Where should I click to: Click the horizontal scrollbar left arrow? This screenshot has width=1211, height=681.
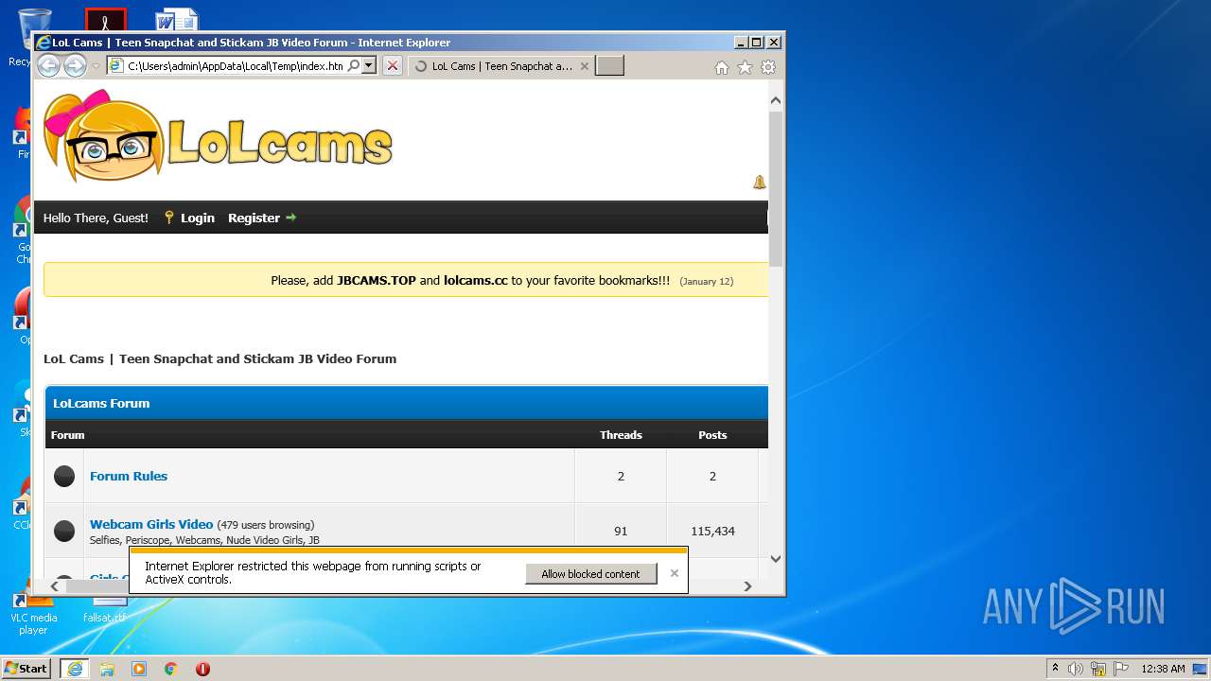tap(54, 585)
